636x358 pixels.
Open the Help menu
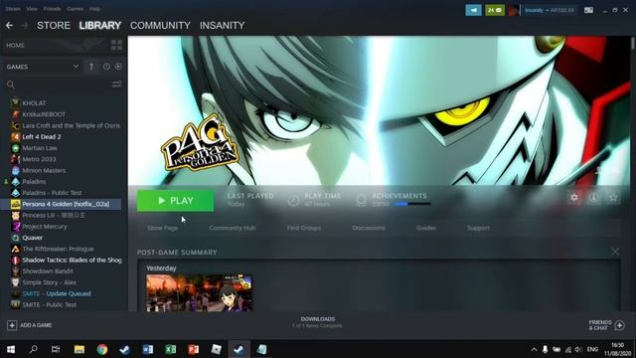95,9
